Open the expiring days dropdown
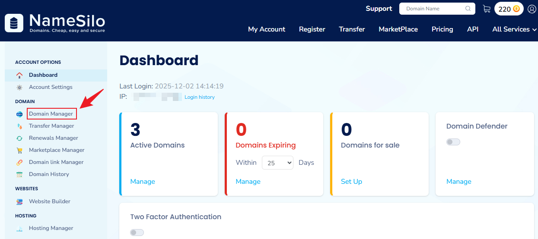Image resolution: width=538 pixels, height=239 pixels. tap(277, 163)
